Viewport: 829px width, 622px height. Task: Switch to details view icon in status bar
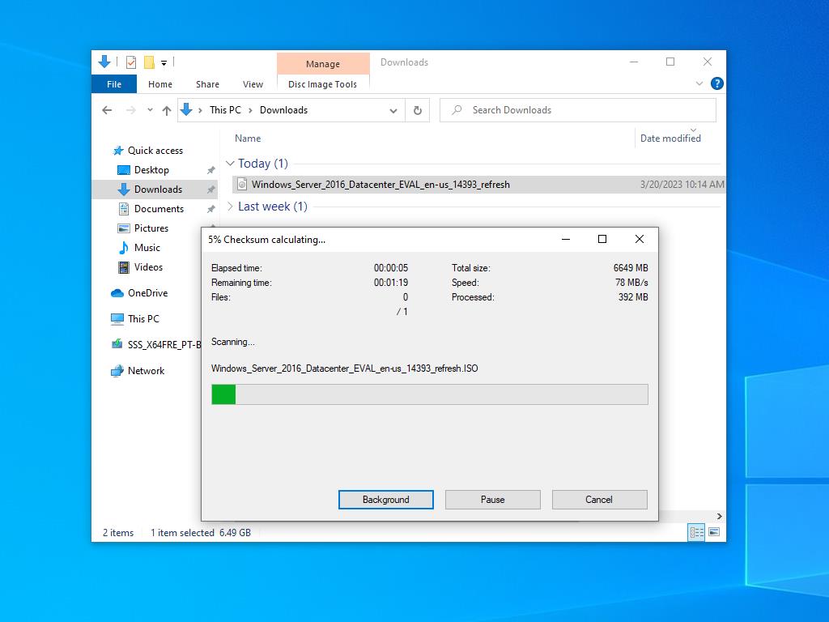coord(696,532)
